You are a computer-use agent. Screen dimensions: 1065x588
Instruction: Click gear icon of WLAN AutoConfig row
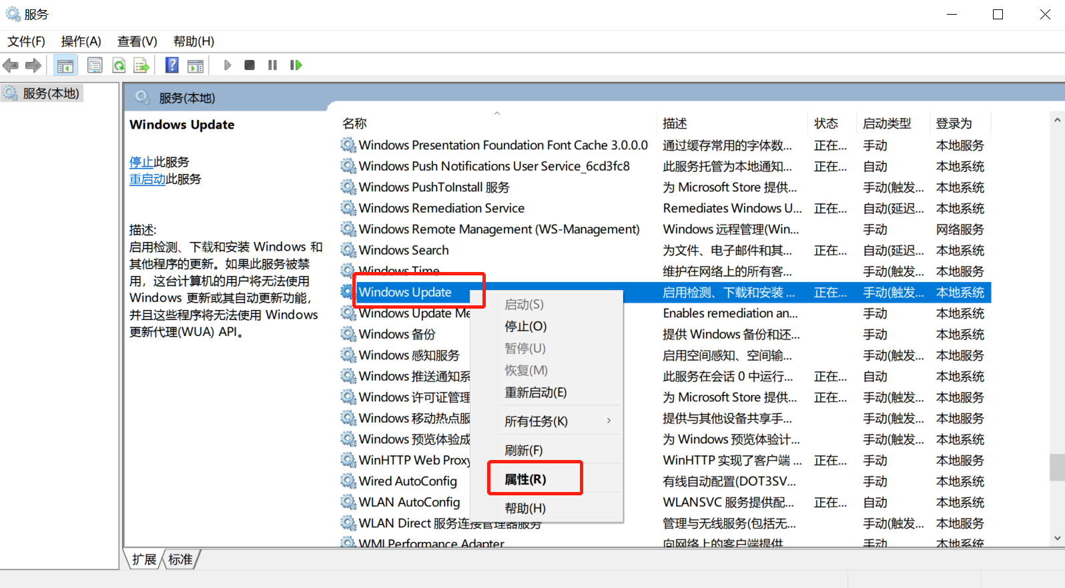click(x=348, y=502)
